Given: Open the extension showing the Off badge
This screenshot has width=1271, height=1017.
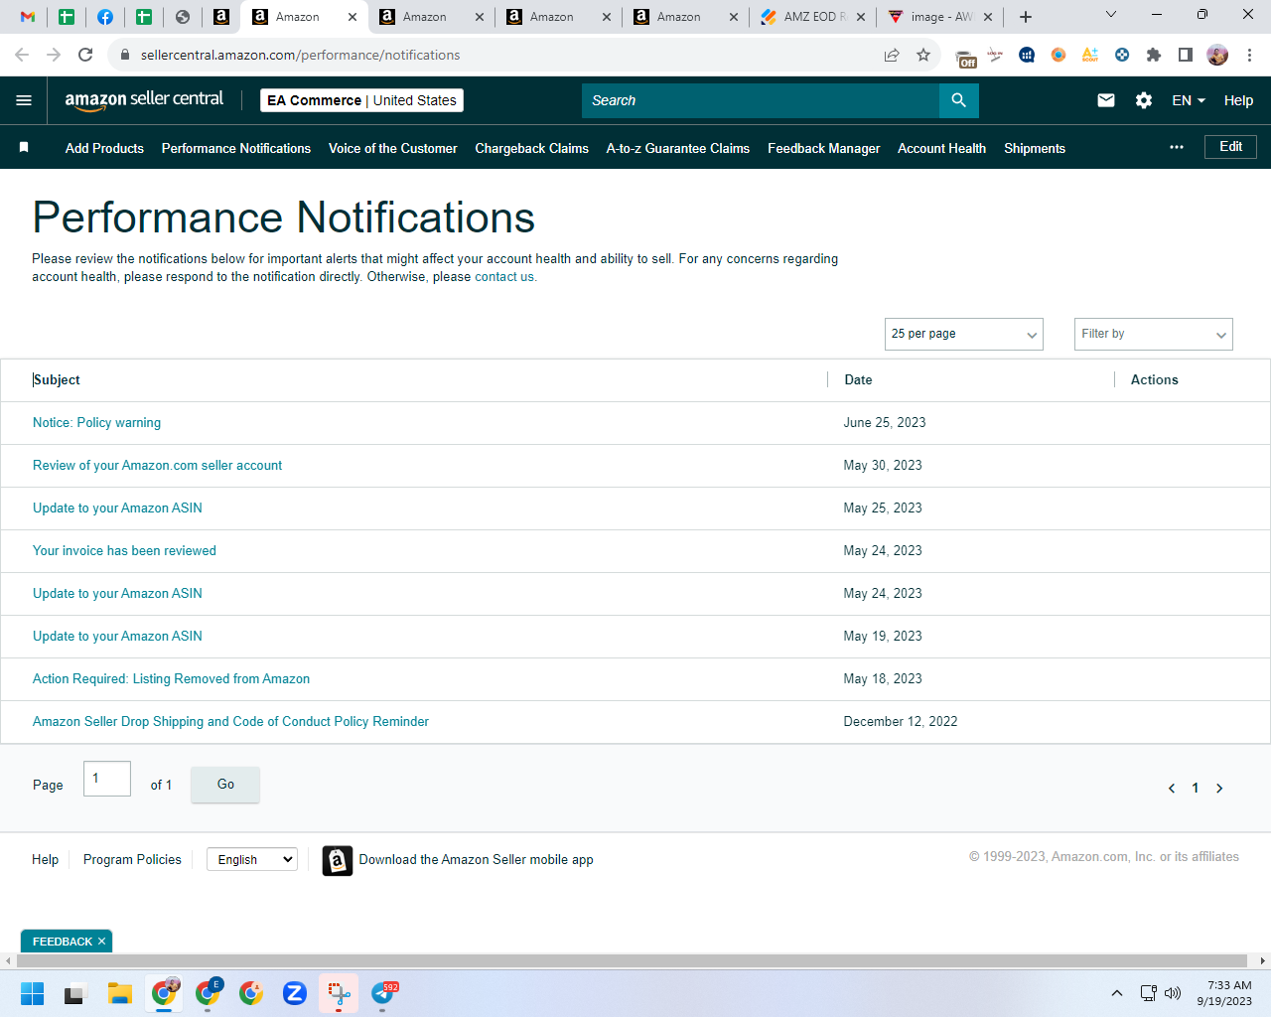Looking at the screenshot, I should [965, 57].
